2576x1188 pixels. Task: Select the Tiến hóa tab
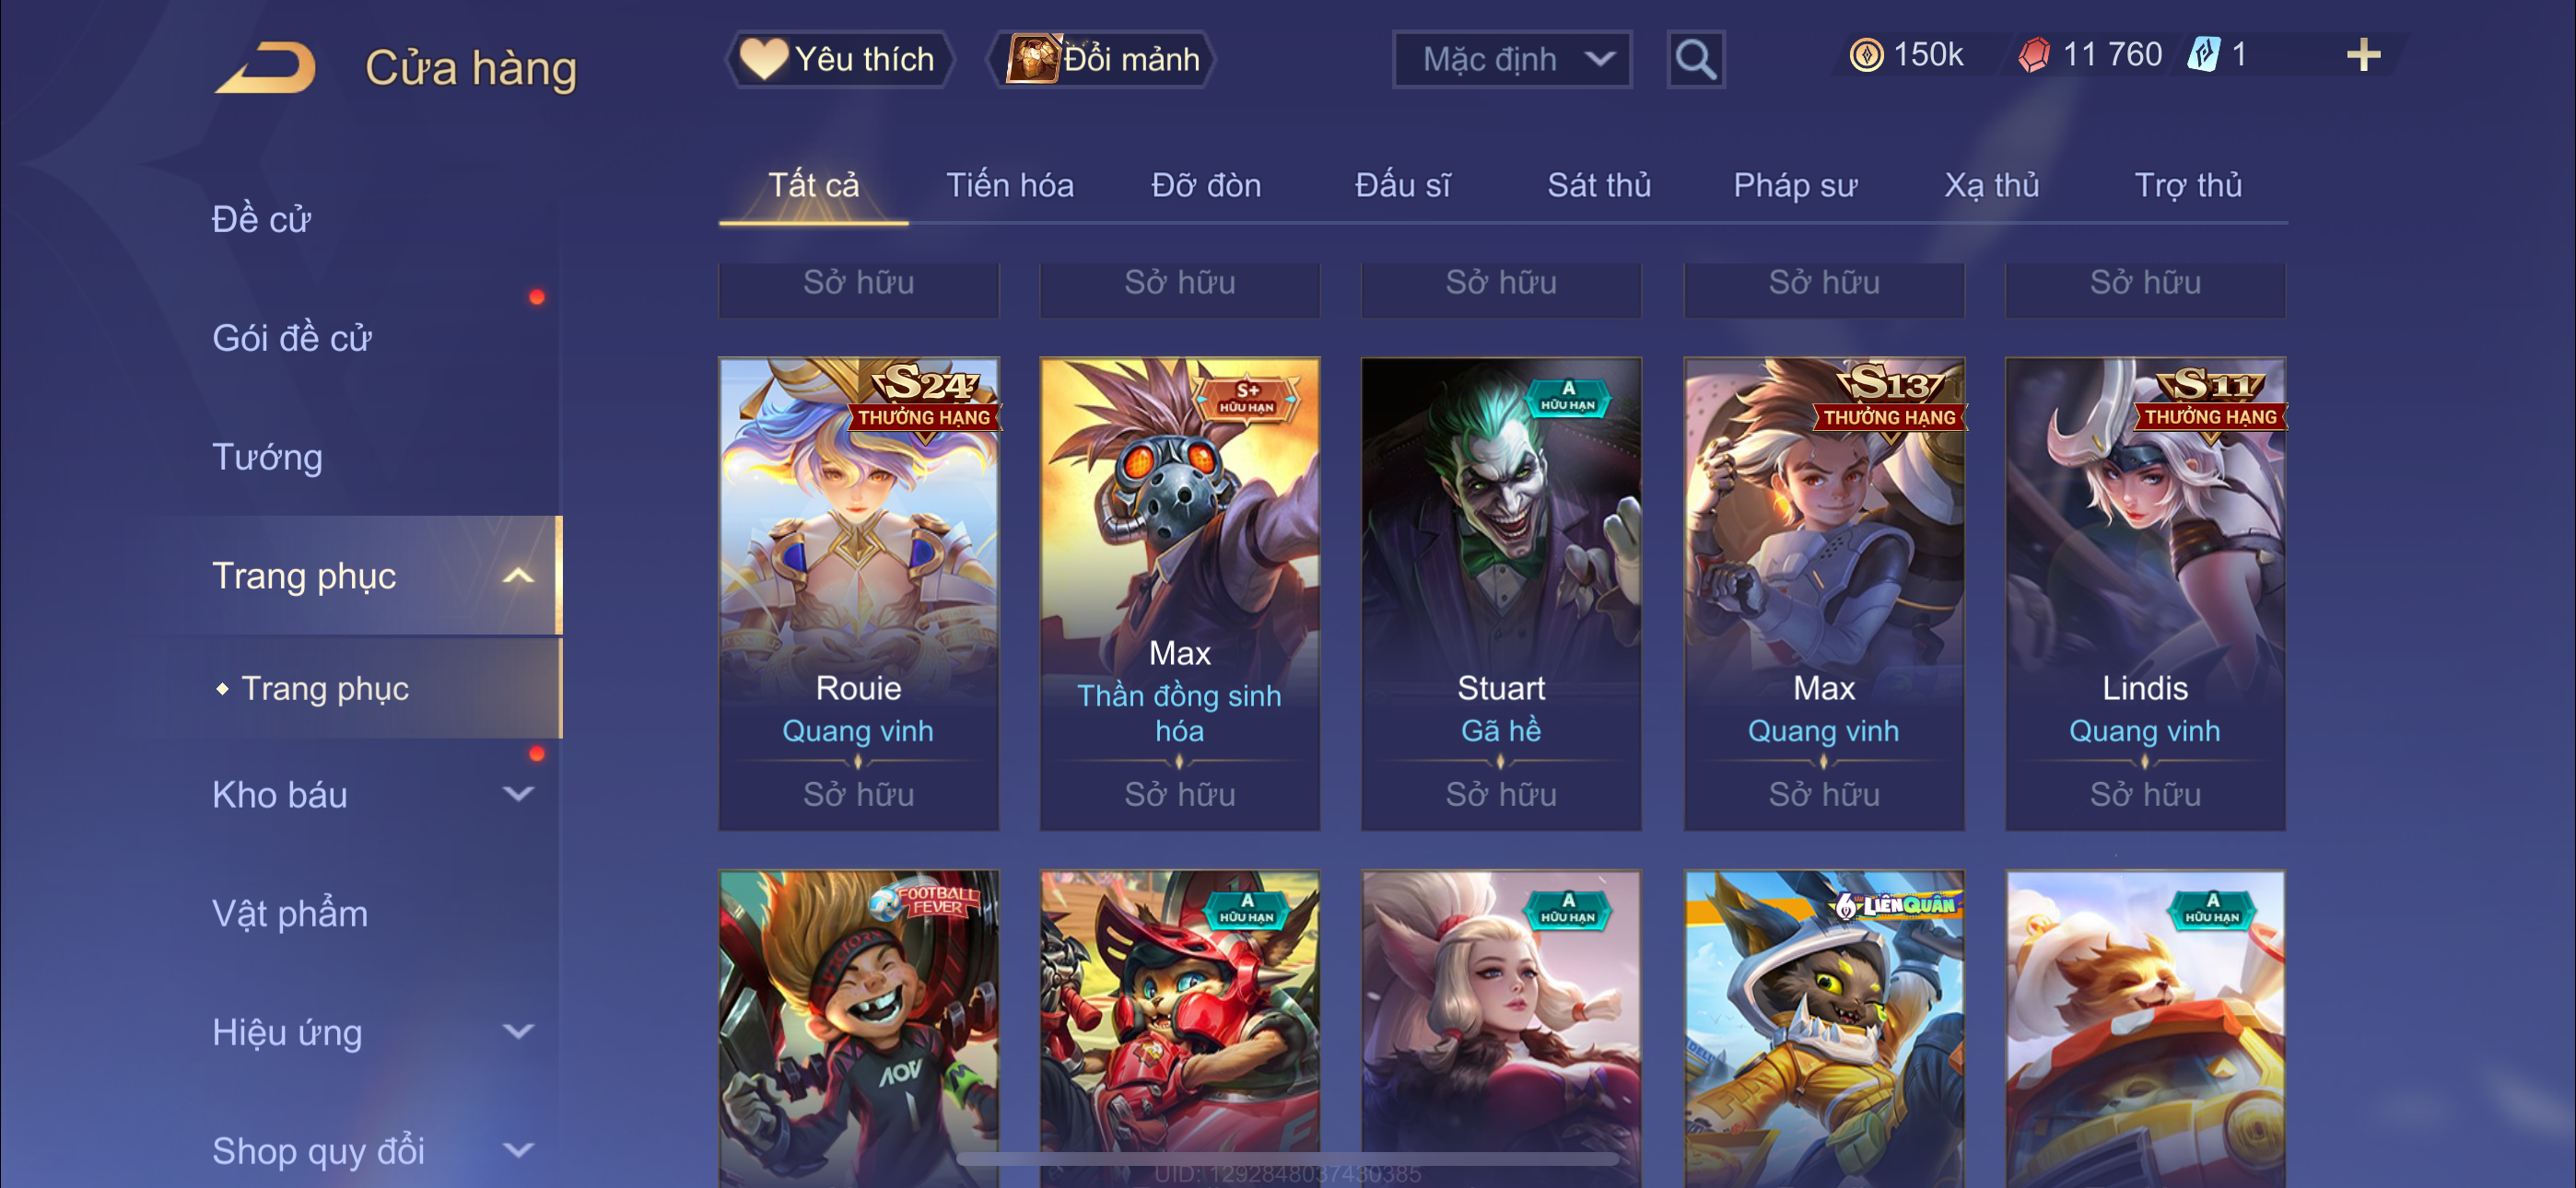1010,186
